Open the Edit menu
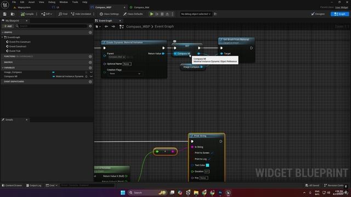 tap(22, 2)
